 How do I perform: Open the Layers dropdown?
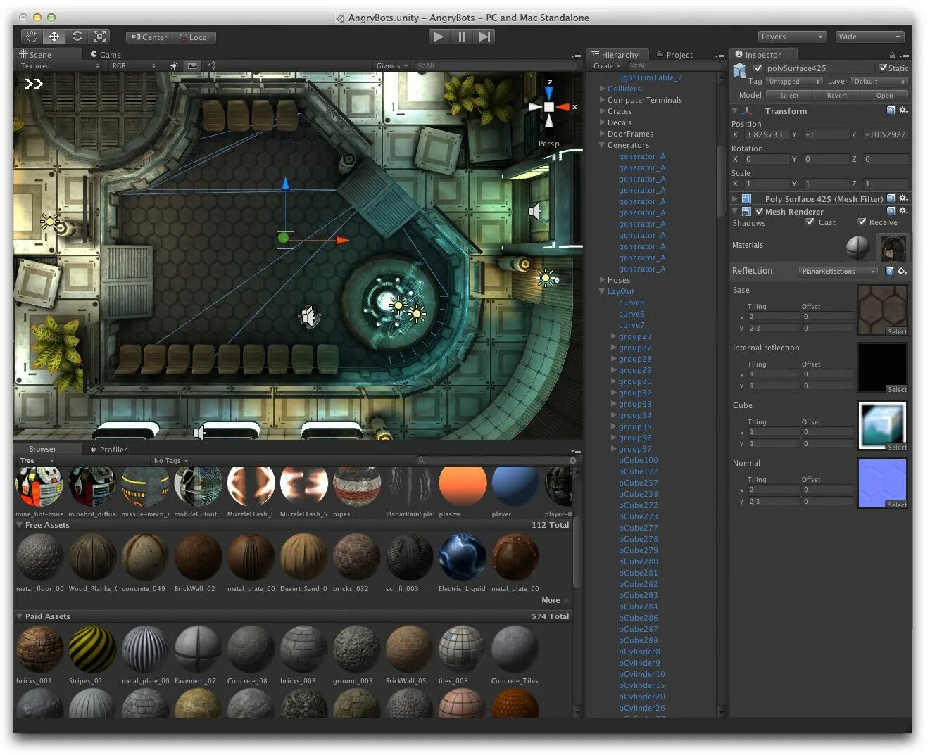792,37
